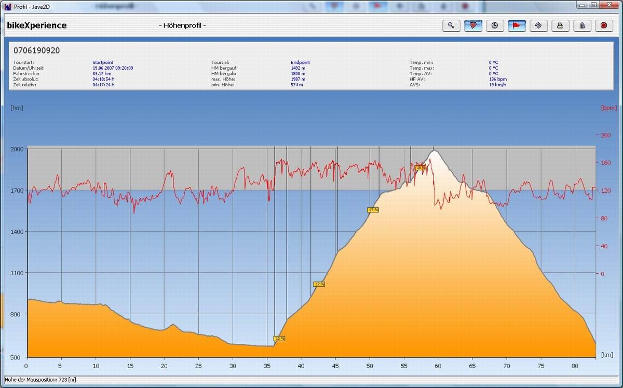Toggle the red flag gradient markers
This screenshot has height=388, width=623.
click(517, 25)
